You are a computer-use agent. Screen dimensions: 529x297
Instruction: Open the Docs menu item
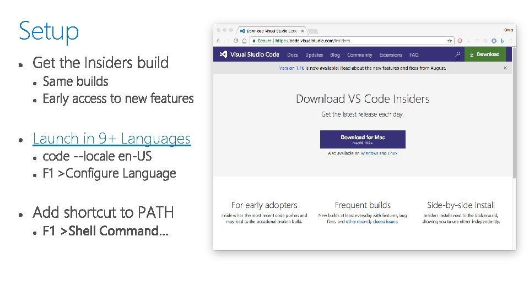tap(293, 55)
